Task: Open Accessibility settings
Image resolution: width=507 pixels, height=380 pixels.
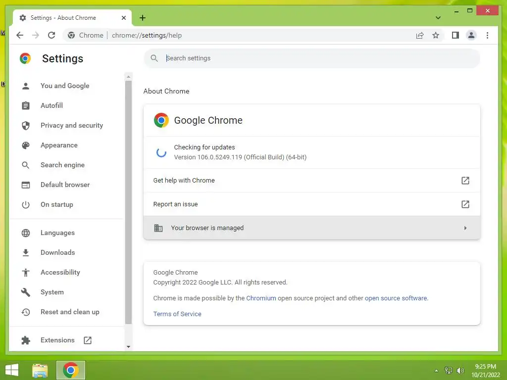Action: (x=60, y=272)
